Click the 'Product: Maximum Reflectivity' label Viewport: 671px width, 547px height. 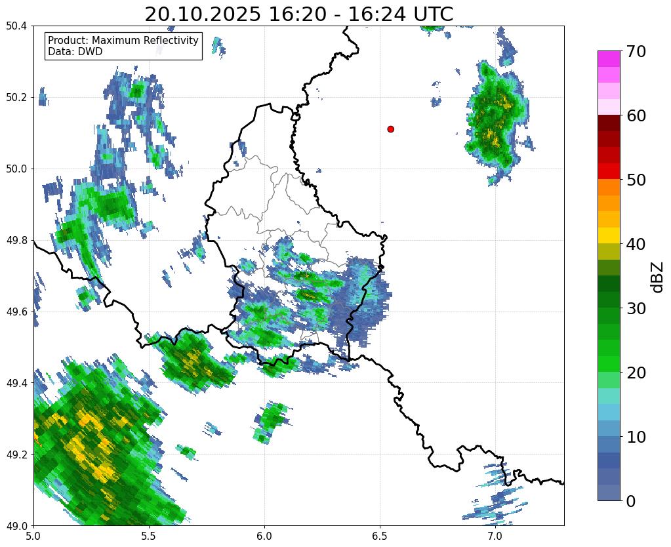(x=123, y=40)
